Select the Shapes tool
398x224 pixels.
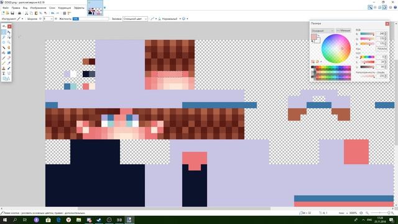coord(6,79)
